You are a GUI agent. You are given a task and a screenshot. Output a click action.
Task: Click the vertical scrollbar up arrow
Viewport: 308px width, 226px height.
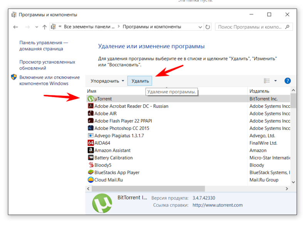pos(293,90)
